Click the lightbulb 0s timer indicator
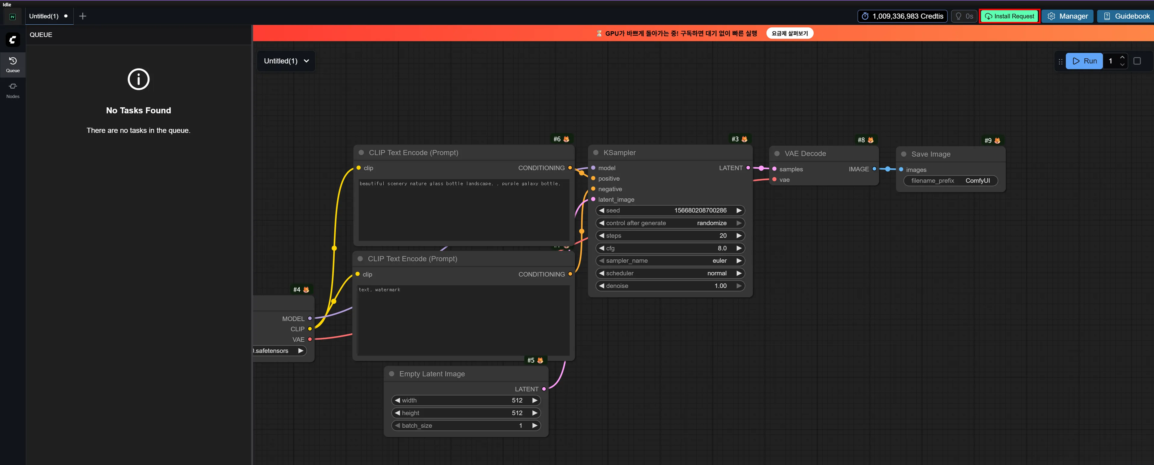Image resolution: width=1154 pixels, height=465 pixels. [x=964, y=16]
